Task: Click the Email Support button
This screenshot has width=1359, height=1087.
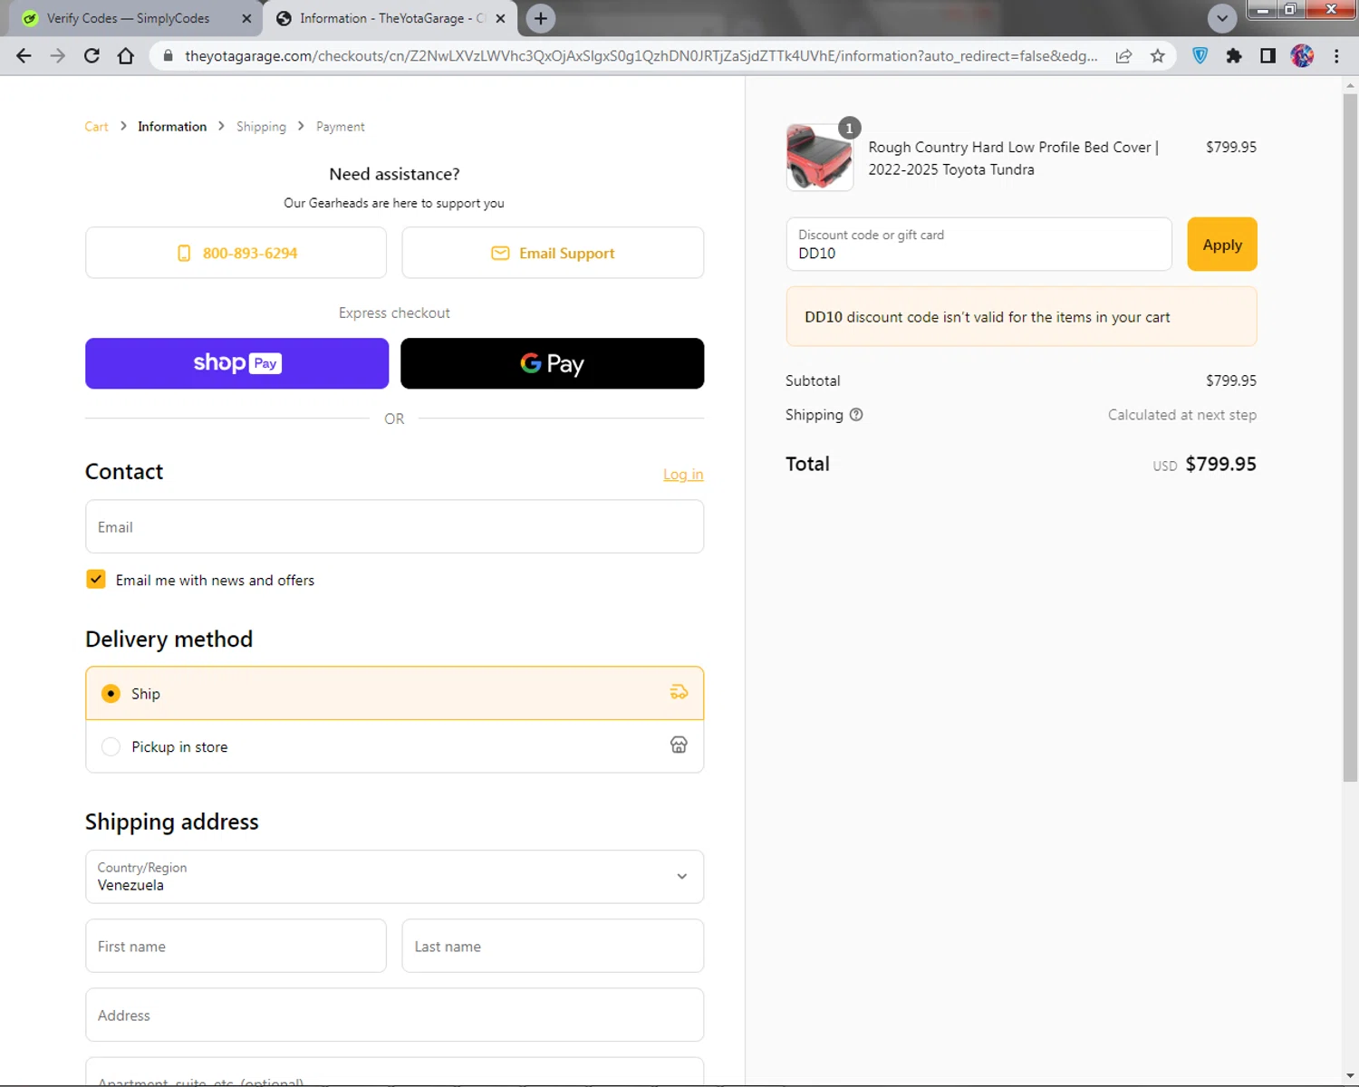Action: pyautogui.click(x=553, y=253)
